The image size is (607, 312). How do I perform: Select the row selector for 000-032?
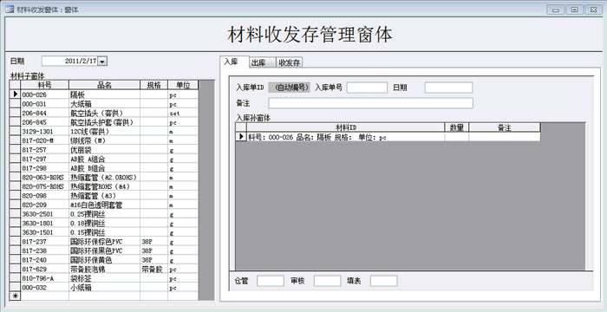[15, 288]
